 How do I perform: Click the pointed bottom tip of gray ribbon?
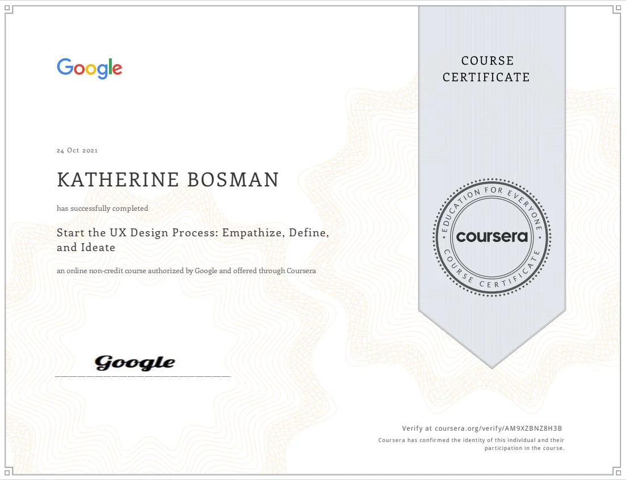click(491, 366)
